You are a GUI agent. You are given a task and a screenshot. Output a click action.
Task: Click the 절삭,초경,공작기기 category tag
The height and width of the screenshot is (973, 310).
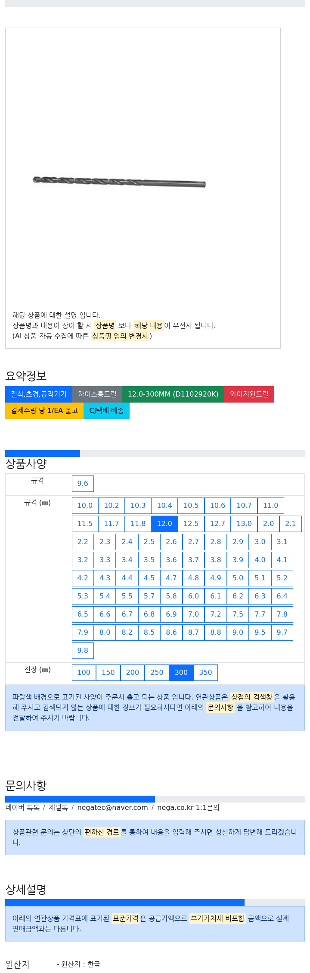pos(39,394)
